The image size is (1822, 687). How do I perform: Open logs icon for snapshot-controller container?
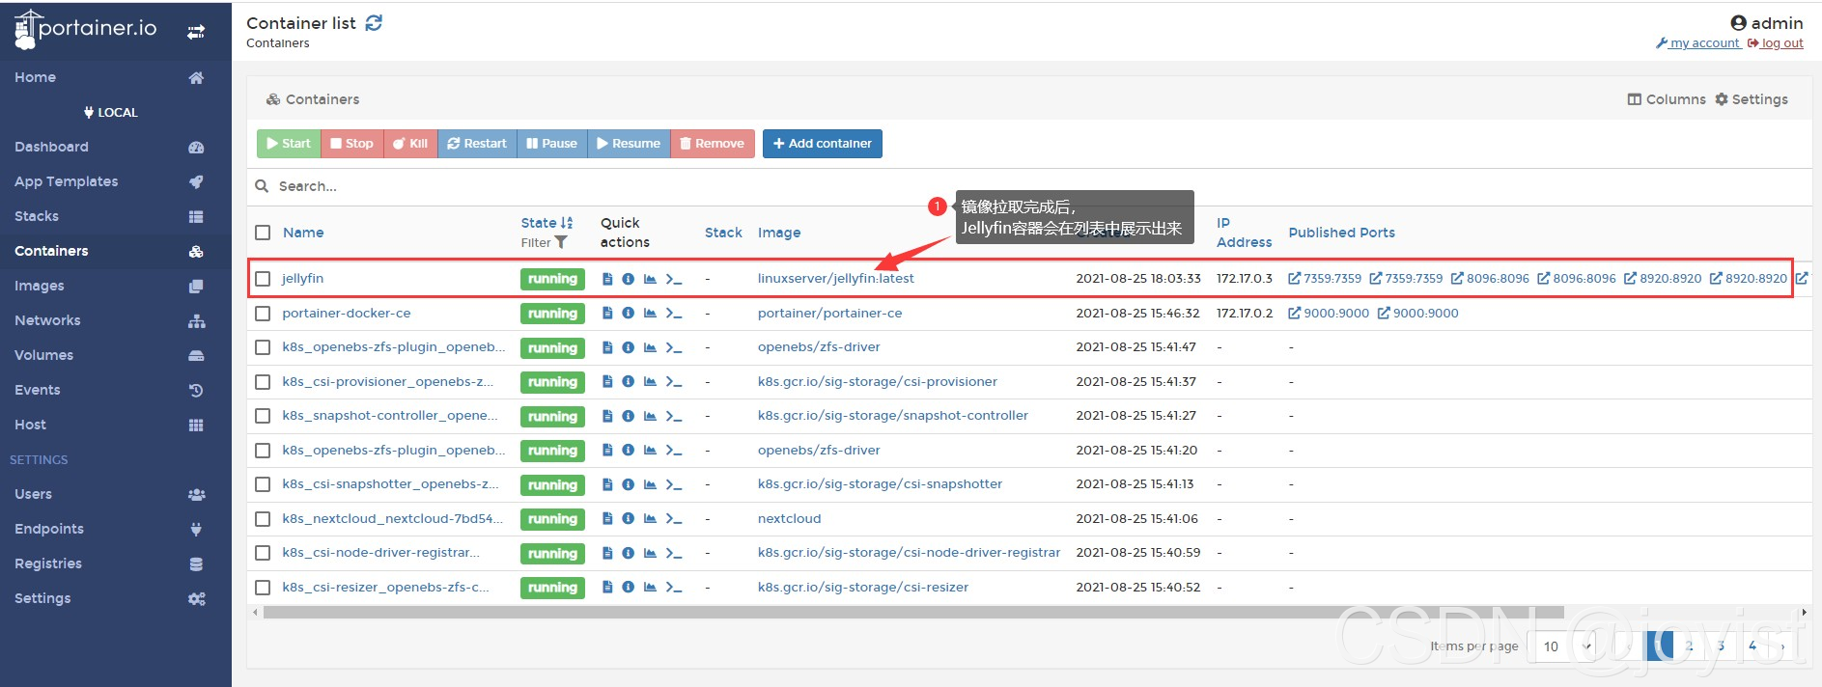click(x=607, y=416)
